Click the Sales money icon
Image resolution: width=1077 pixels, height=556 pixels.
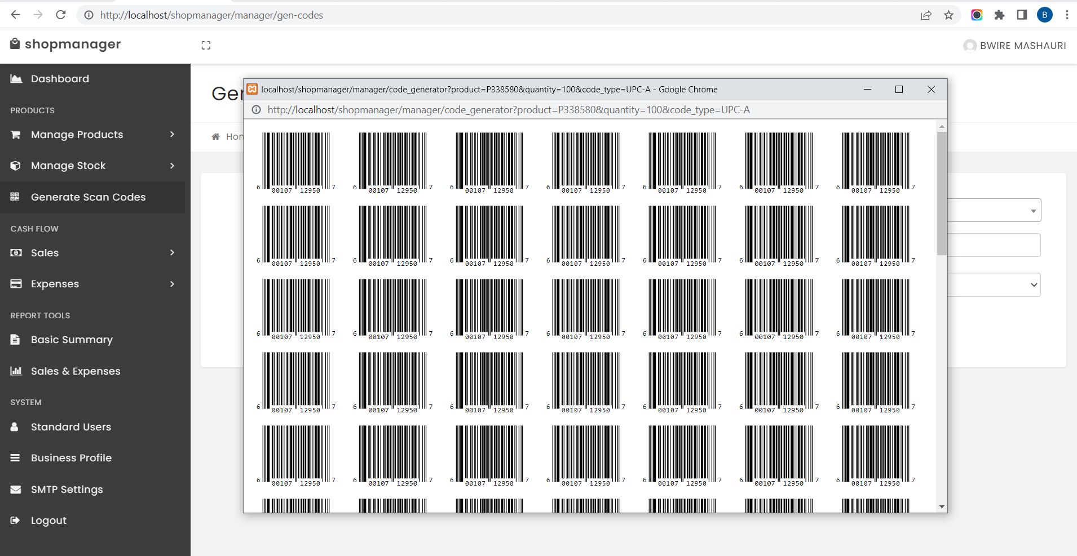pos(16,253)
